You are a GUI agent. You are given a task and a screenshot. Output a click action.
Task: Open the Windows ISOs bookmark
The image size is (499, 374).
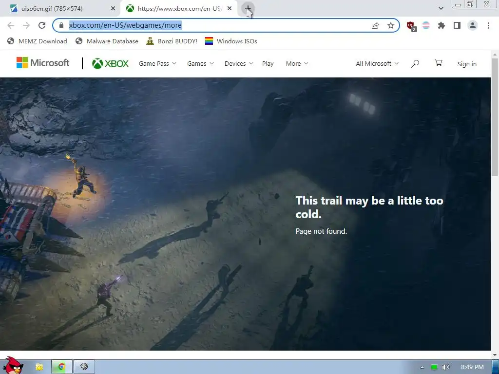pyautogui.click(x=231, y=41)
